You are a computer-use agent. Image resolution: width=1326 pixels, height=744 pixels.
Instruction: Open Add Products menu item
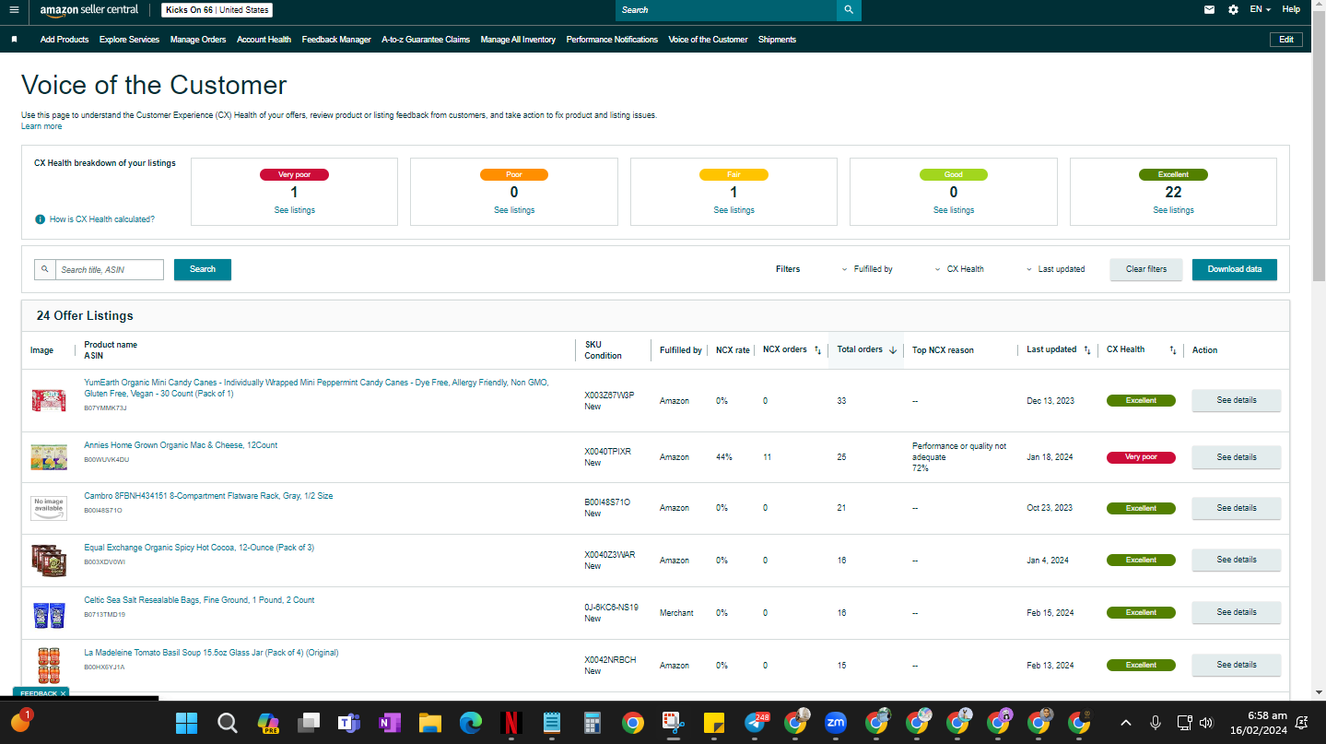[x=65, y=40]
